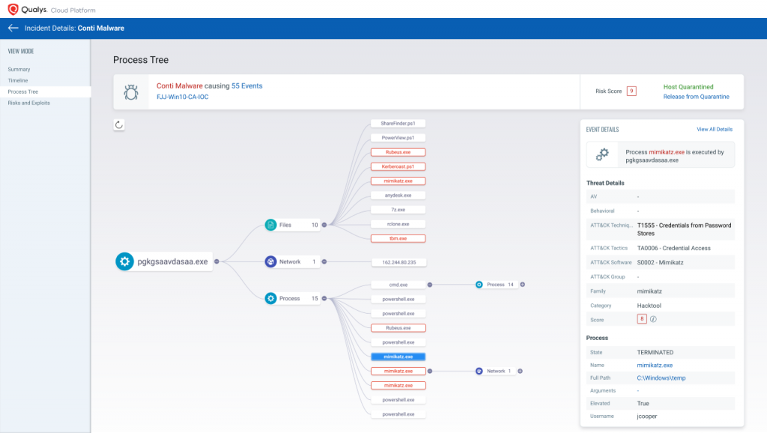Click the malware bug icon
767x433 pixels.
pos(130,92)
